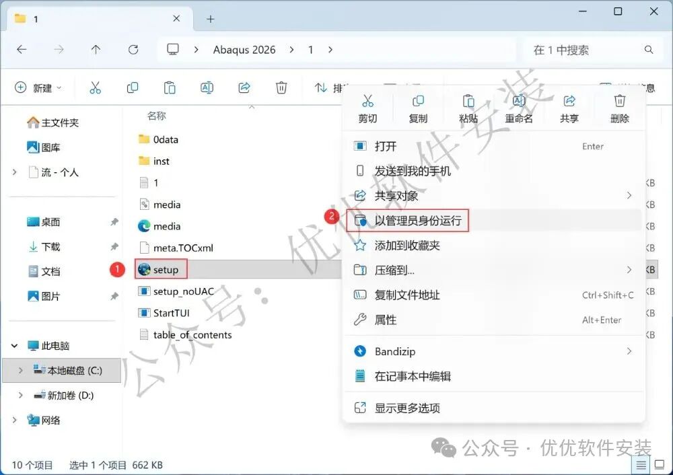Open the new tab plus button

tap(210, 19)
